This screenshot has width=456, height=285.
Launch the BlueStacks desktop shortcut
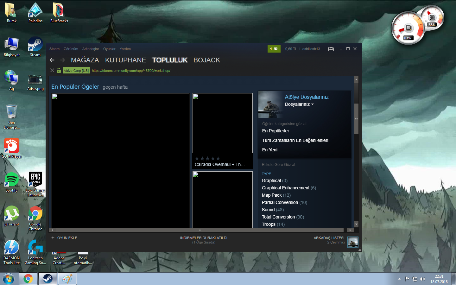click(59, 13)
